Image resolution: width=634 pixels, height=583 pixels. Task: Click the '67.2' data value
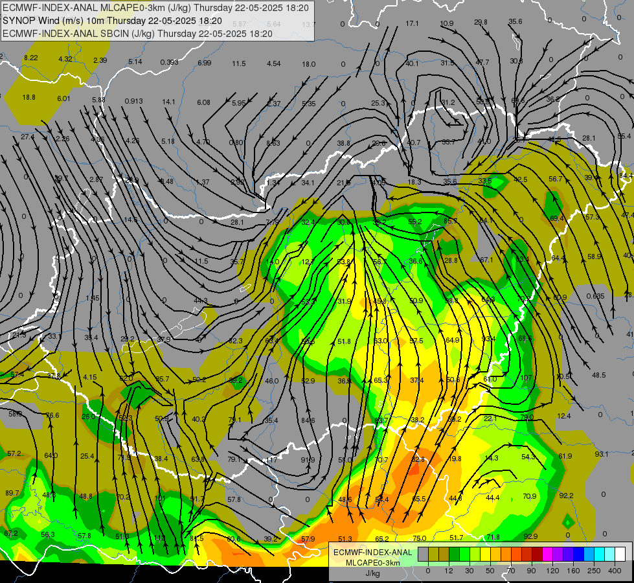pyautogui.click(x=11, y=533)
